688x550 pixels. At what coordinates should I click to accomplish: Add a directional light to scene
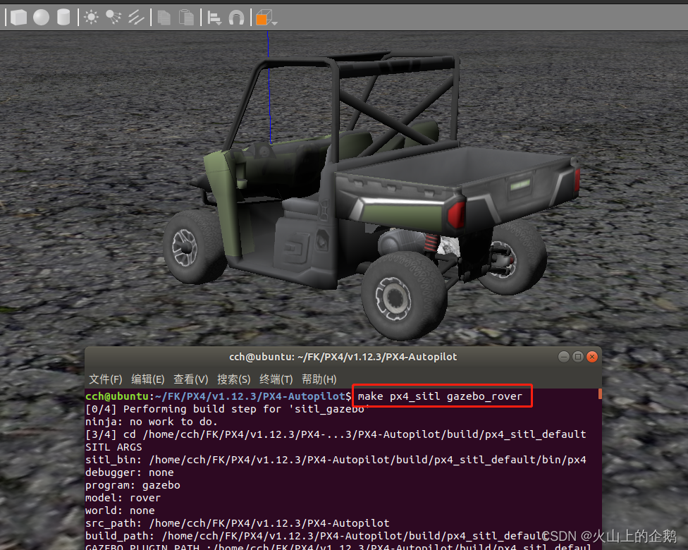pyautogui.click(x=136, y=18)
